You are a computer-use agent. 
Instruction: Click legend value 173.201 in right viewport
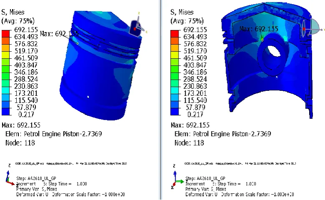195,93
